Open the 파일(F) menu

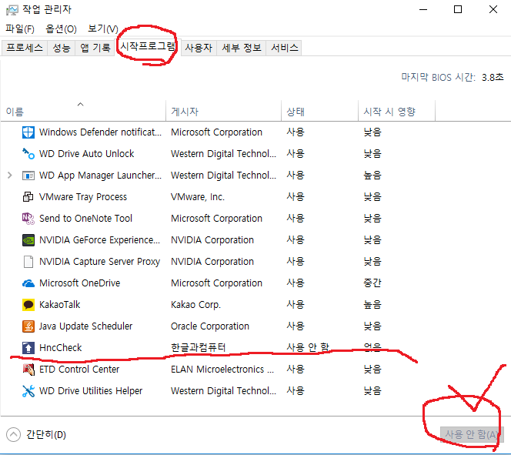pyautogui.click(x=20, y=29)
